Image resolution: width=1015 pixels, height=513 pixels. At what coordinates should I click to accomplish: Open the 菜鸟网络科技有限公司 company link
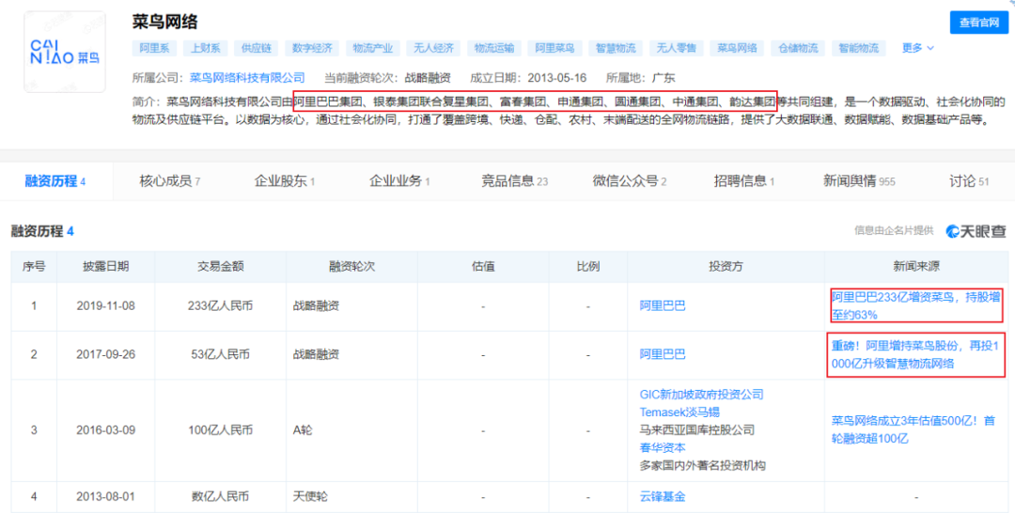coord(247,78)
